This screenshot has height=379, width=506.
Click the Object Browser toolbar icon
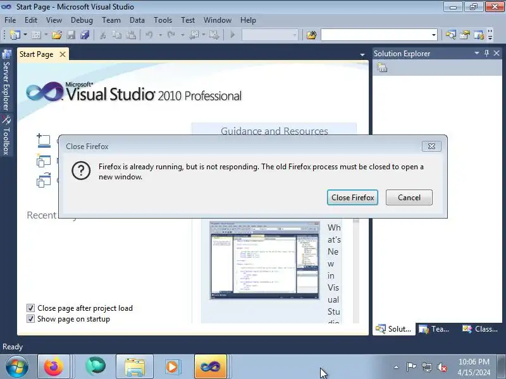(x=479, y=35)
